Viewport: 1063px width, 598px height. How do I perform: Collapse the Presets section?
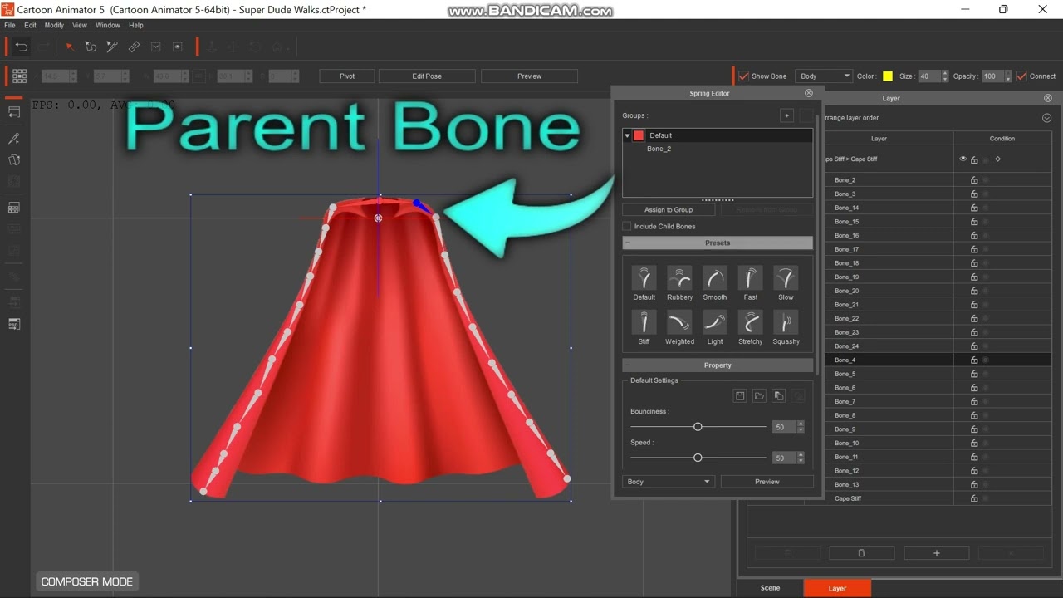(628, 243)
